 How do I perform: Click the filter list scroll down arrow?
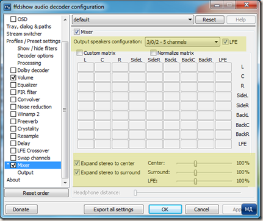[65, 183]
